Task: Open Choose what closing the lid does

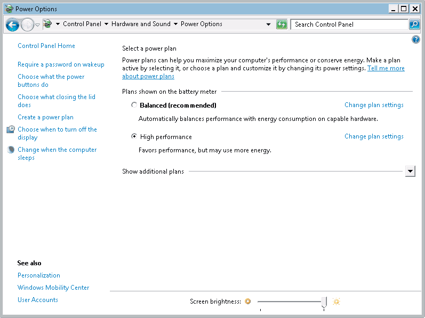Action: 57,101
